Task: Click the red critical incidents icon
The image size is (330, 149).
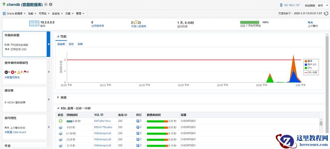Action: click(13, 72)
